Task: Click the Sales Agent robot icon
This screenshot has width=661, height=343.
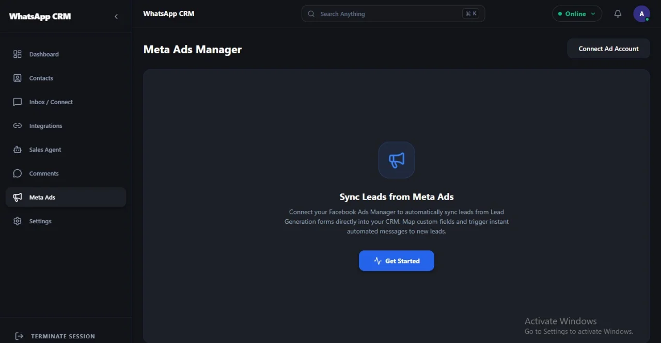Action: pos(18,150)
